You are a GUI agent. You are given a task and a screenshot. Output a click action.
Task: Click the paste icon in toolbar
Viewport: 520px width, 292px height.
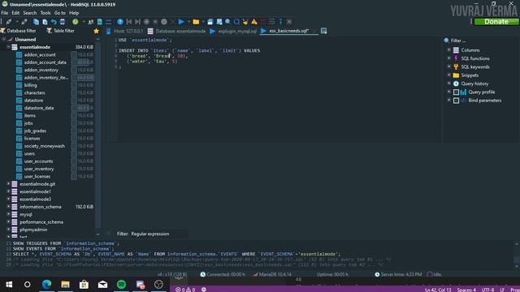tap(45, 22)
